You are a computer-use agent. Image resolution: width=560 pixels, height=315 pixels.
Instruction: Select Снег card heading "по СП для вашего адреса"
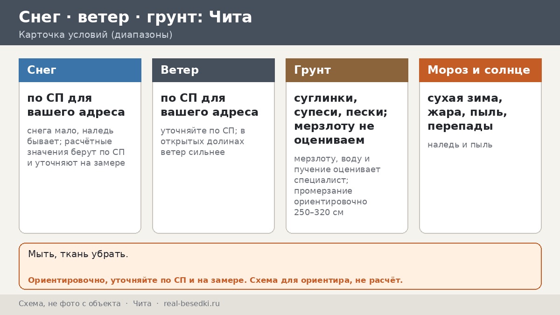[76, 105]
